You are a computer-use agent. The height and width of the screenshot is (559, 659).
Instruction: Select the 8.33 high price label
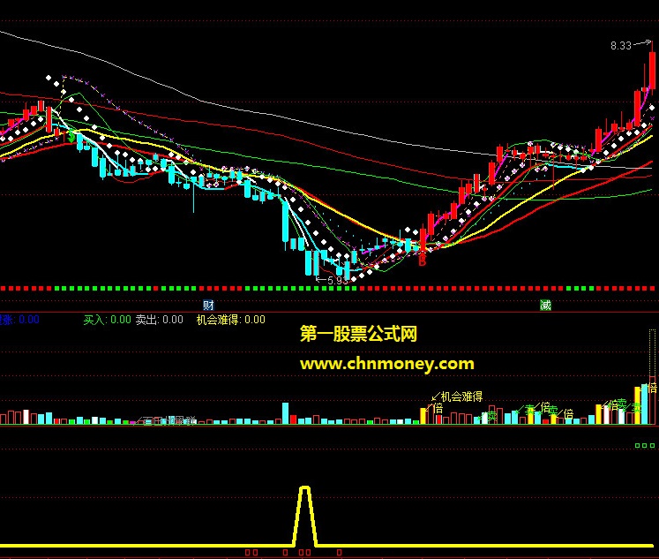click(621, 46)
